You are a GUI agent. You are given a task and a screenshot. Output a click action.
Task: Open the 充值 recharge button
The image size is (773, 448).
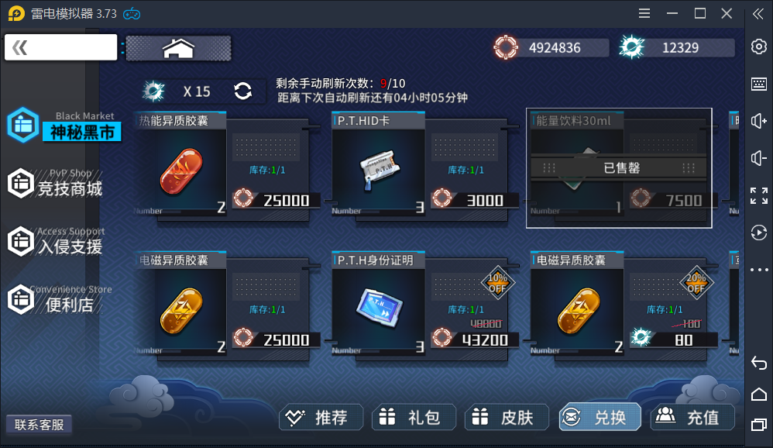(x=692, y=418)
